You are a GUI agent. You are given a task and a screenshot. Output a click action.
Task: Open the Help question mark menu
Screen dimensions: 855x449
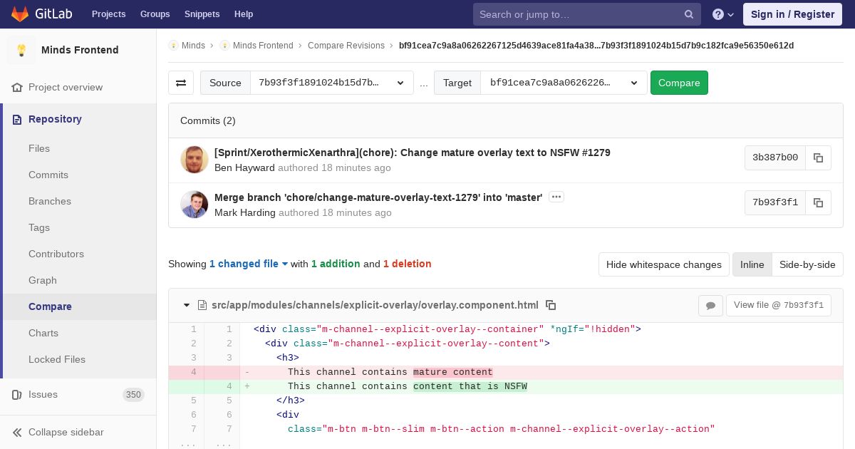click(723, 14)
